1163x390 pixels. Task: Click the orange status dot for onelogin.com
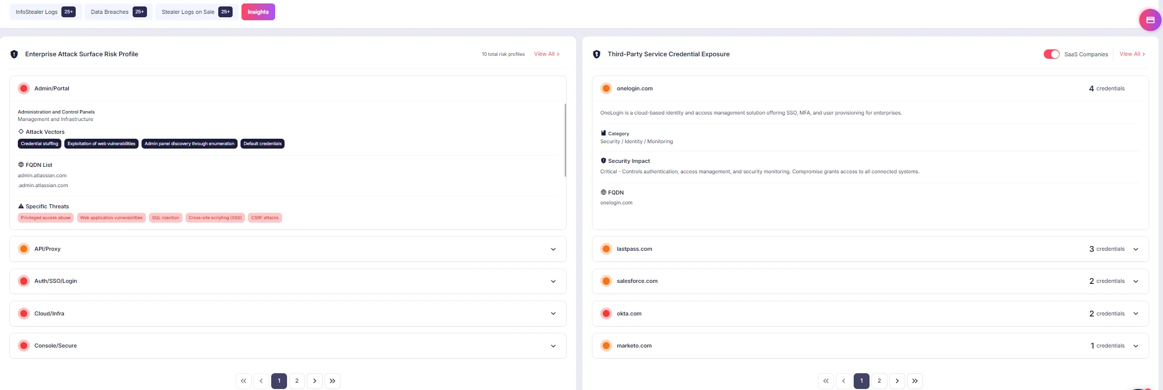[606, 88]
